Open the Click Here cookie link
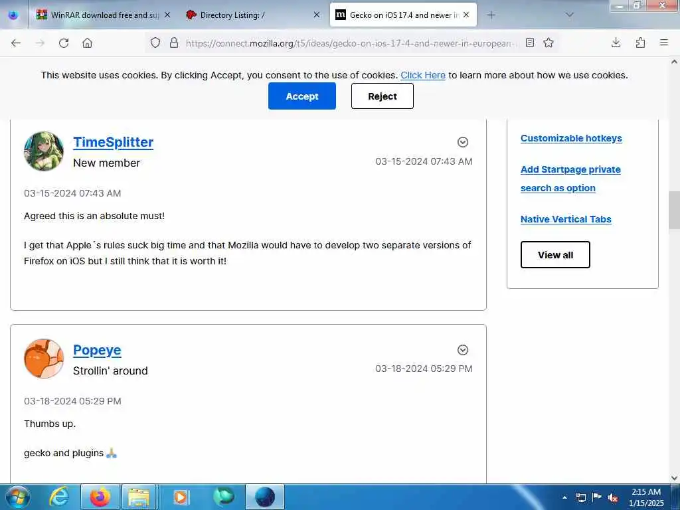Viewport: 680px width, 510px height. click(x=423, y=75)
